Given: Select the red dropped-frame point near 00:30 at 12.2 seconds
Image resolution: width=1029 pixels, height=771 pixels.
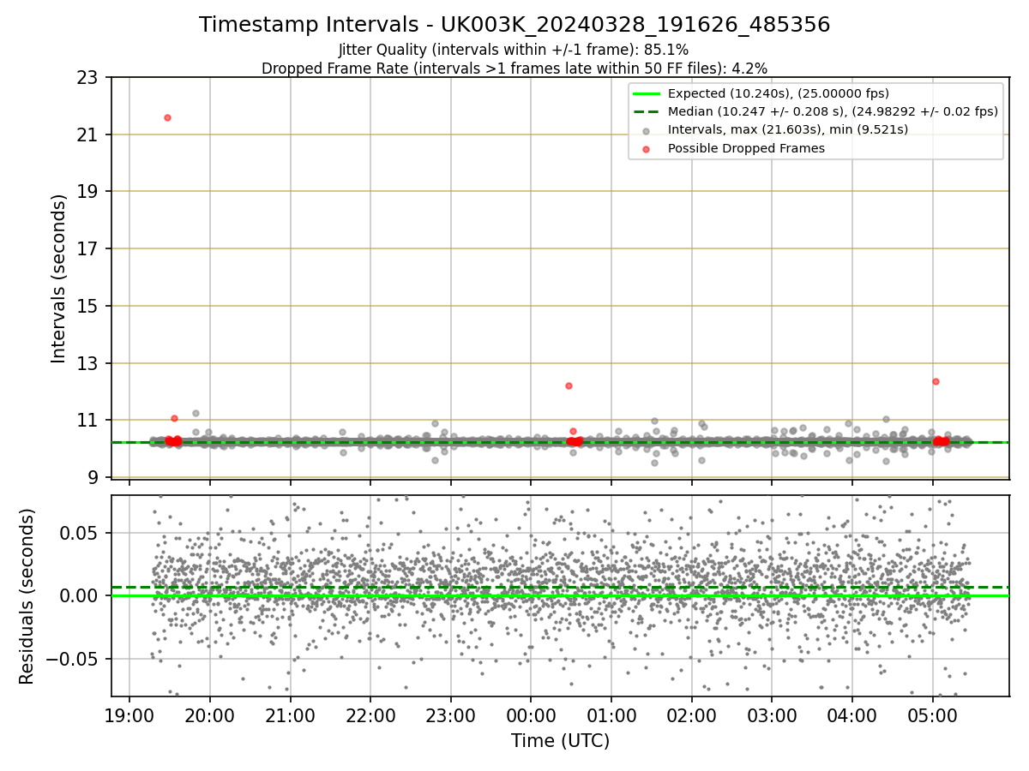Looking at the screenshot, I should 569,385.
